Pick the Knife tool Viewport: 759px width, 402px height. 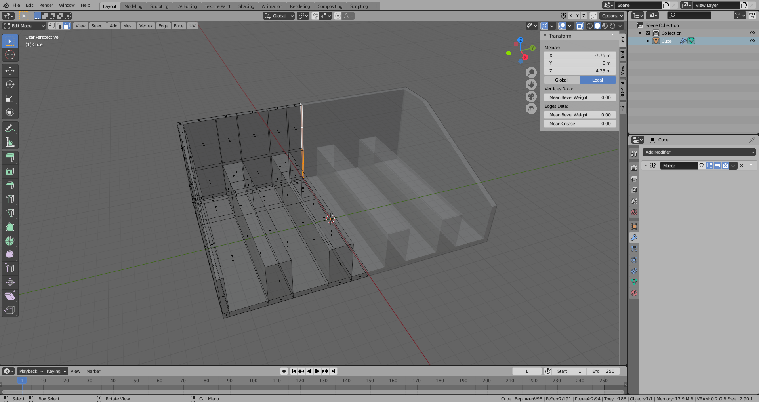(x=10, y=213)
